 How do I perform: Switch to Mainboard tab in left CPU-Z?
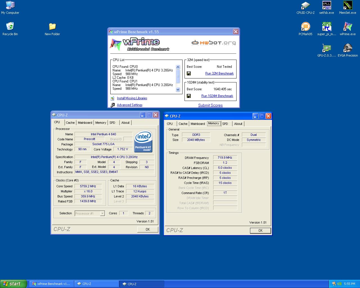(x=85, y=123)
